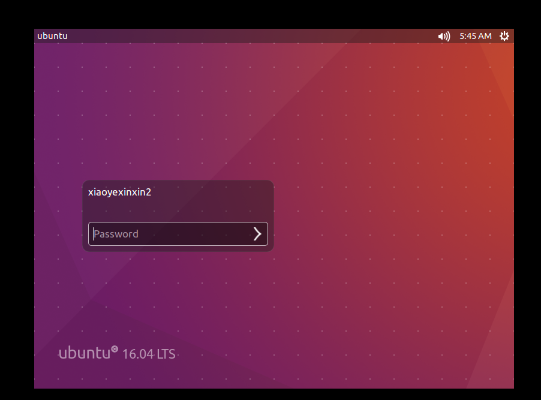Open the 5:45 AM clock indicator

click(476, 36)
